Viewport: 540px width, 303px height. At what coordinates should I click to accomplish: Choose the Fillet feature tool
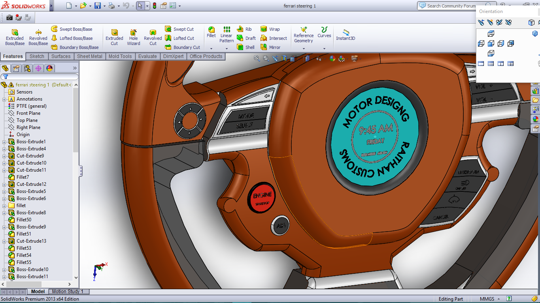click(x=211, y=32)
